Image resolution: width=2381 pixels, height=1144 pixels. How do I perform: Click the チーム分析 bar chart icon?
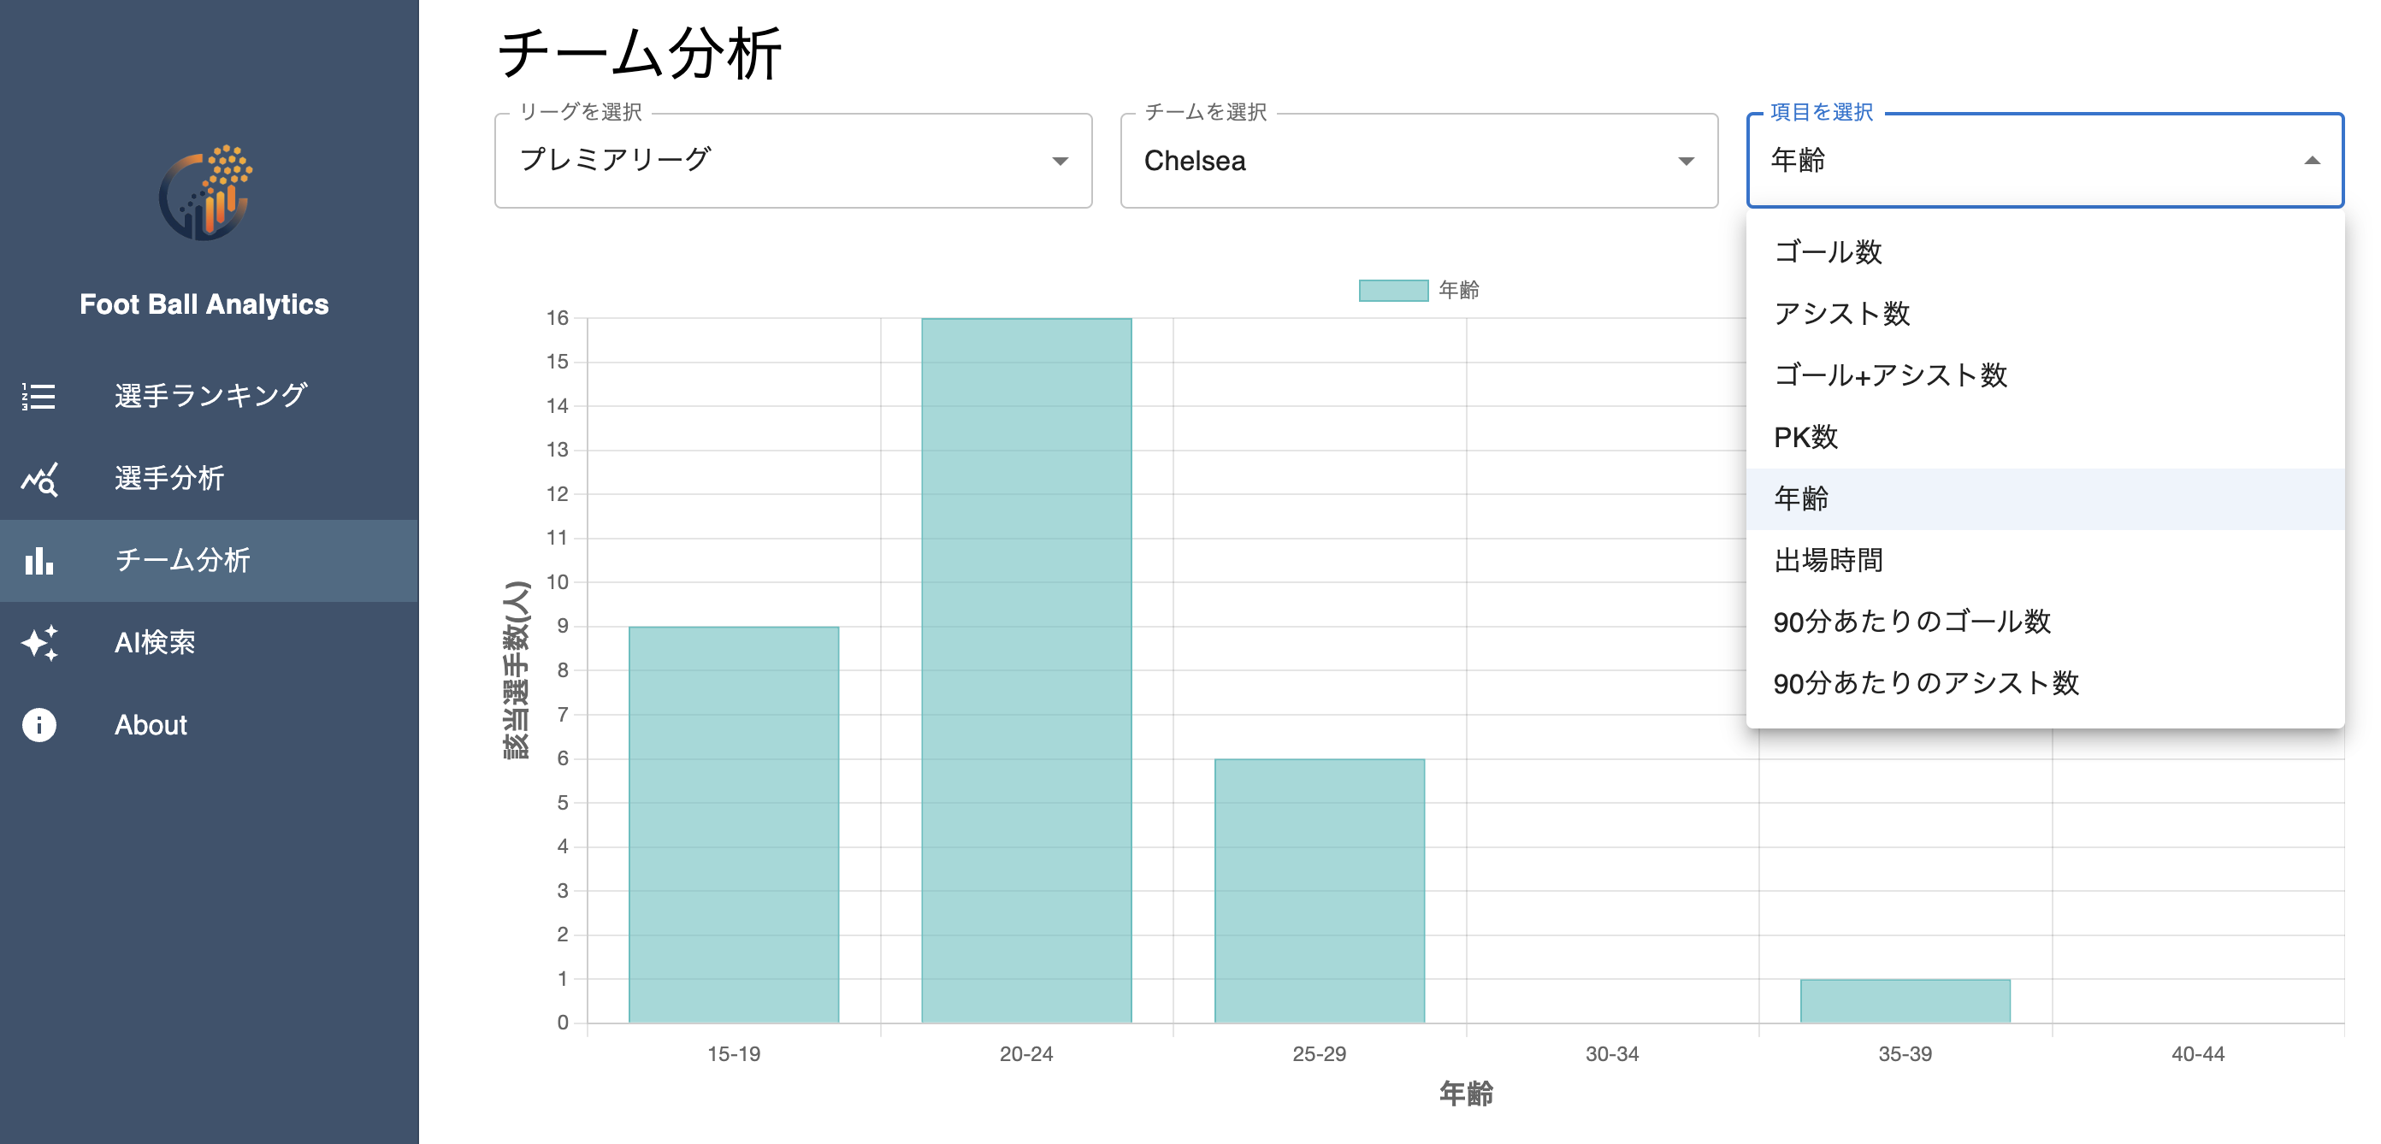point(38,561)
